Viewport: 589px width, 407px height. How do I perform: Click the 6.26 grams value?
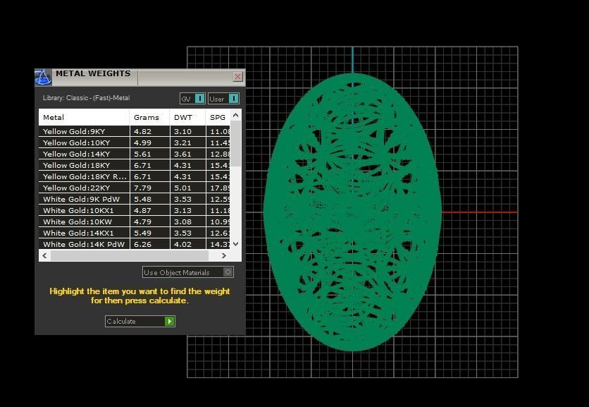142,244
